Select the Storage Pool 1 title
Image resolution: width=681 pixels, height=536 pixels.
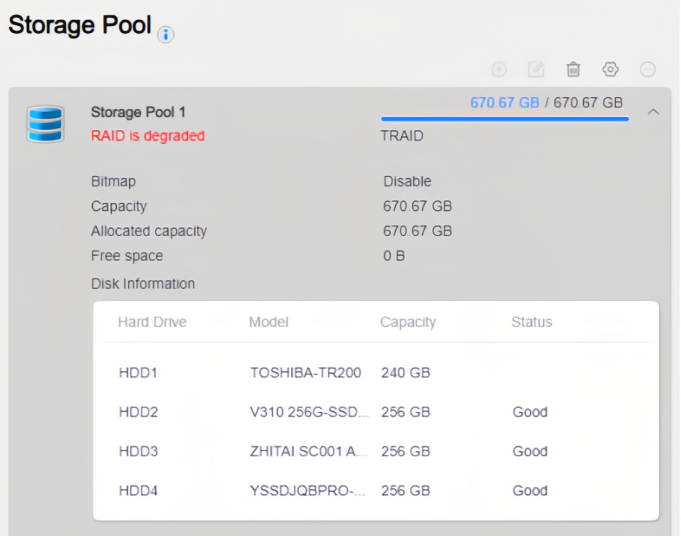pos(138,112)
